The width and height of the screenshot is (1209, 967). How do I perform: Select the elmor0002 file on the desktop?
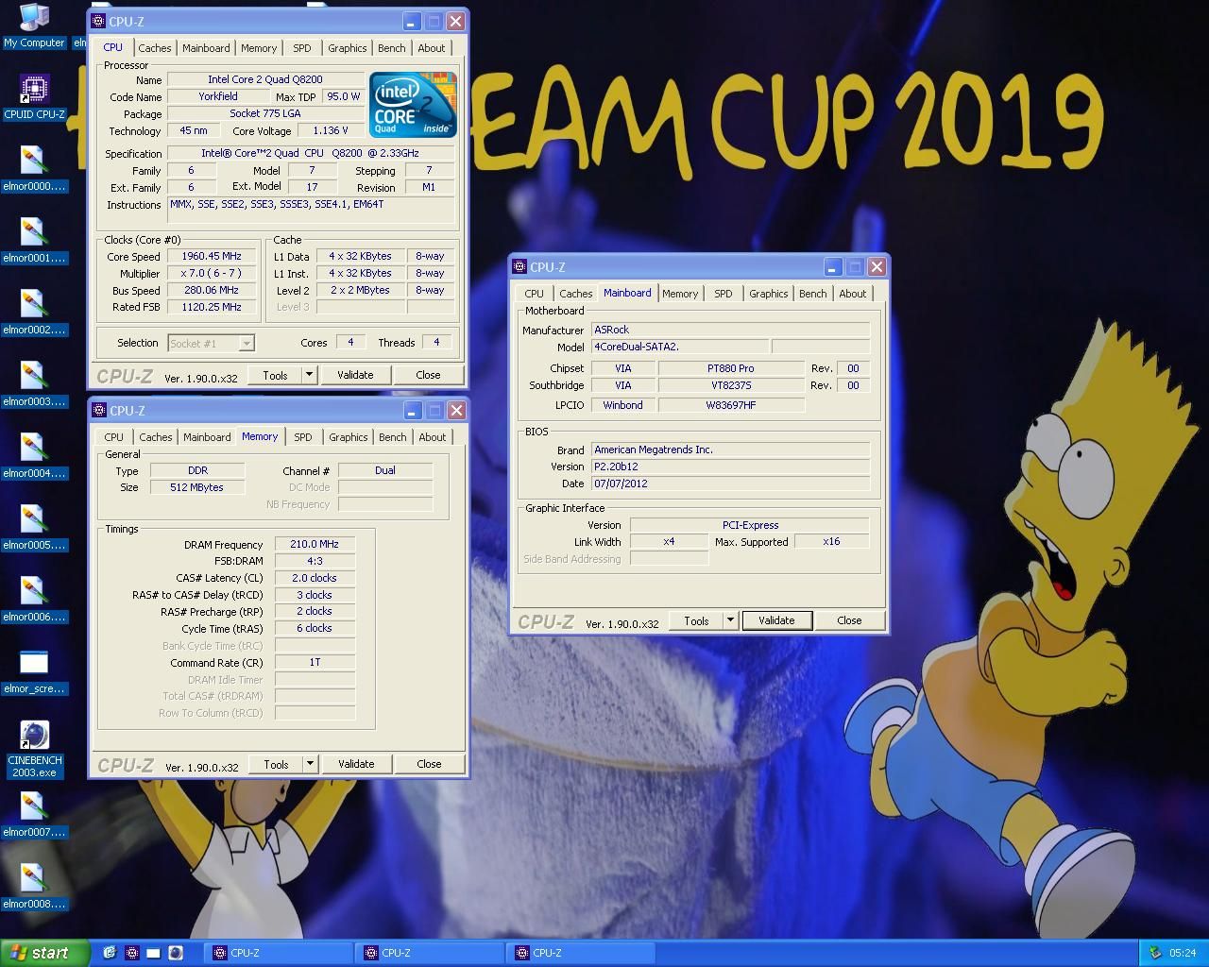tap(34, 313)
